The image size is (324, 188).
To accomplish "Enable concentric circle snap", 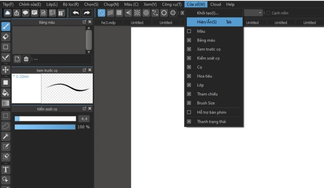I will [x=146, y=13].
